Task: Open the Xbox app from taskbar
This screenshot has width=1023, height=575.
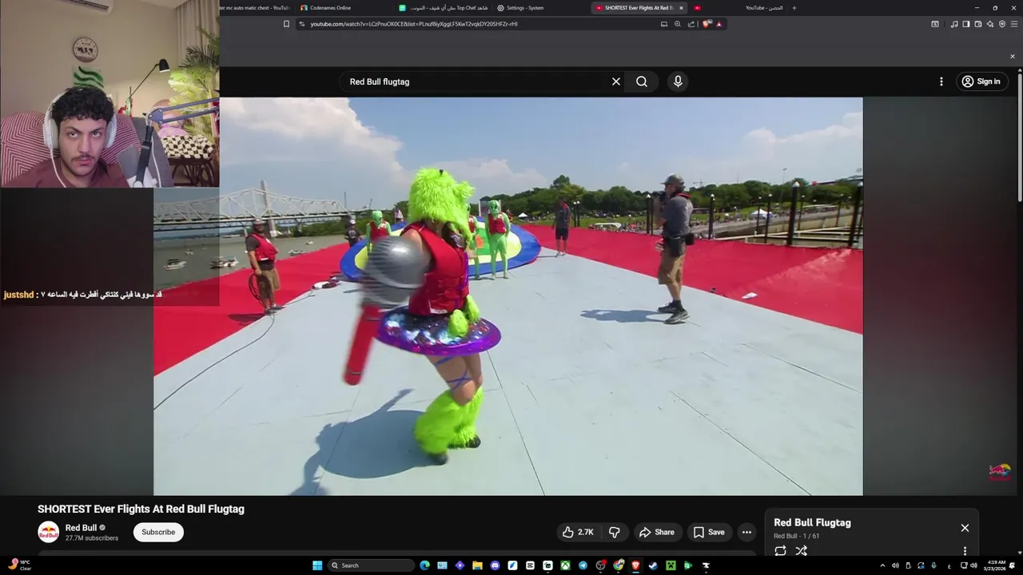Action: tap(565, 565)
